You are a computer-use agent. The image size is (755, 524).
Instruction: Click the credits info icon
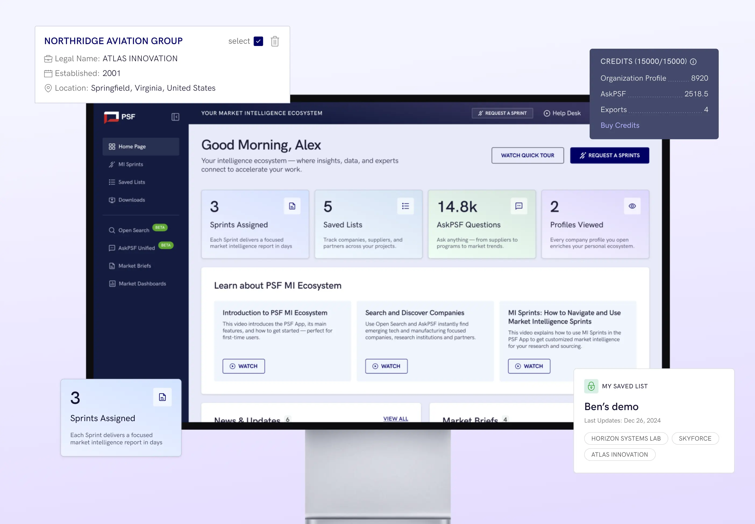(693, 62)
